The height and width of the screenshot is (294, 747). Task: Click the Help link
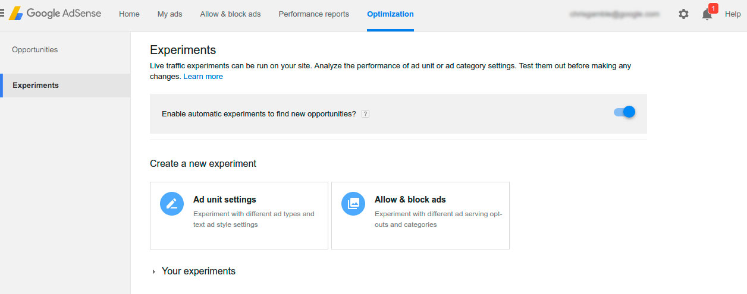coord(733,14)
